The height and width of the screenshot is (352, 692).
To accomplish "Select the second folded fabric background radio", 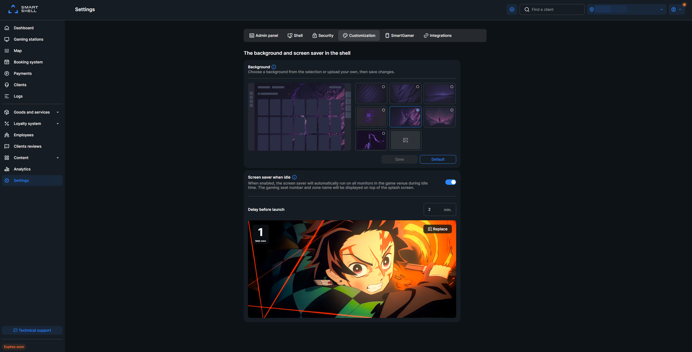I will (418, 87).
